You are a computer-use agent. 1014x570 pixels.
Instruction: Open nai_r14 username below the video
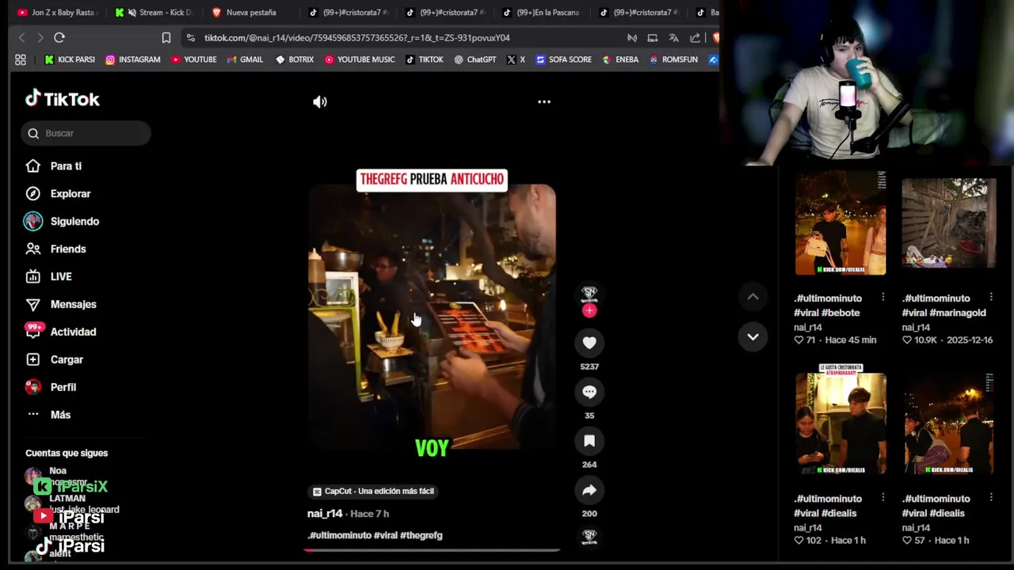[x=325, y=514]
